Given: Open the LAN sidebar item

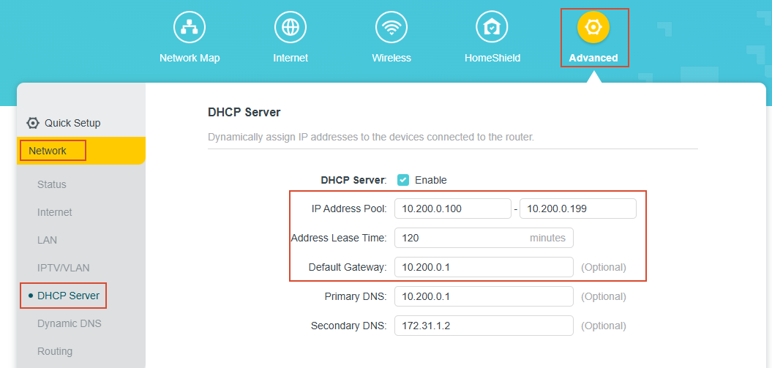Looking at the screenshot, I should tap(48, 240).
